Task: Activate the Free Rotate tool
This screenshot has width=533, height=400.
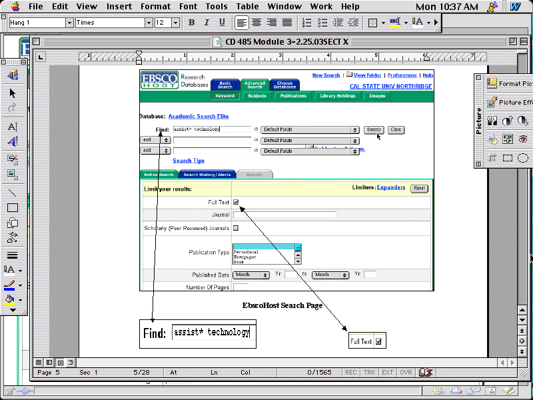Action: (x=13, y=108)
